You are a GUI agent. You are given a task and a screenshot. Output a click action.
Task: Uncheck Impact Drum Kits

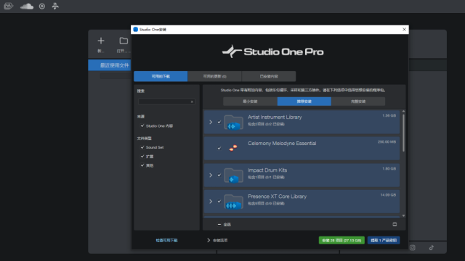tap(219, 175)
